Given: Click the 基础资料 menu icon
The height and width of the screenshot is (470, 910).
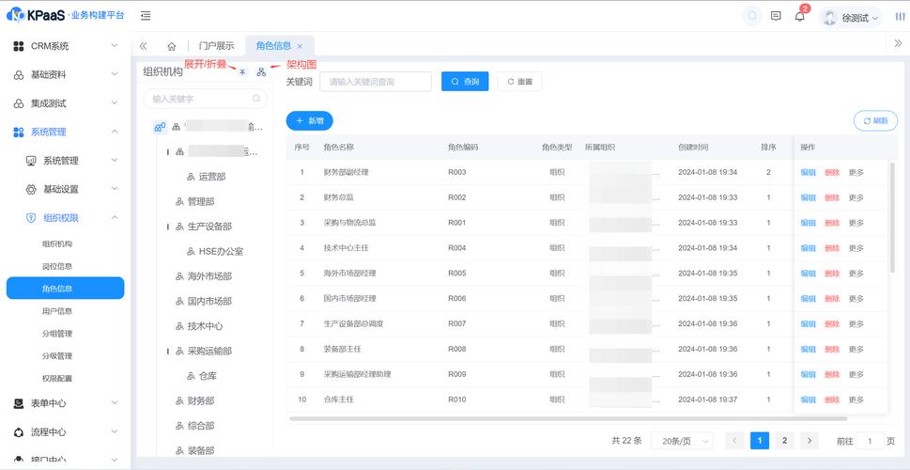Looking at the screenshot, I should coord(19,75).
